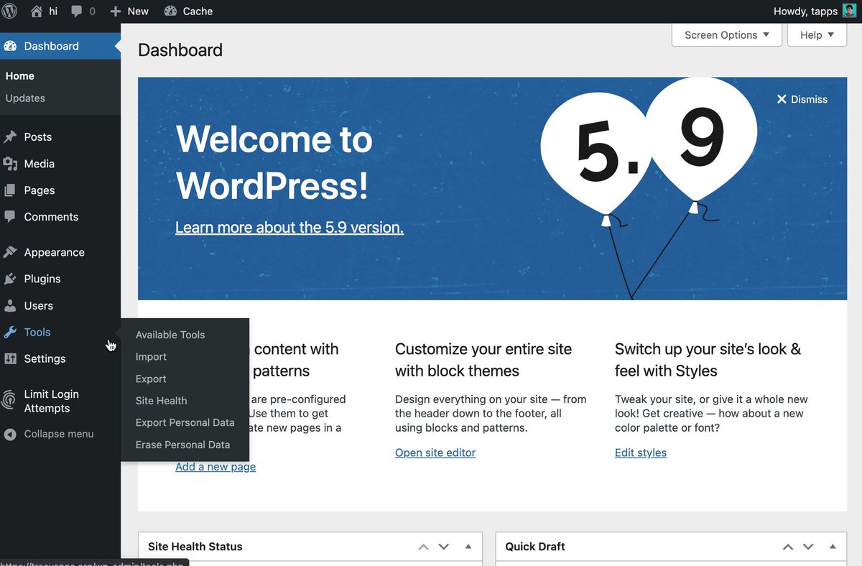Click Customize your entire site heading
862x566 pixels.
point(483,360)
